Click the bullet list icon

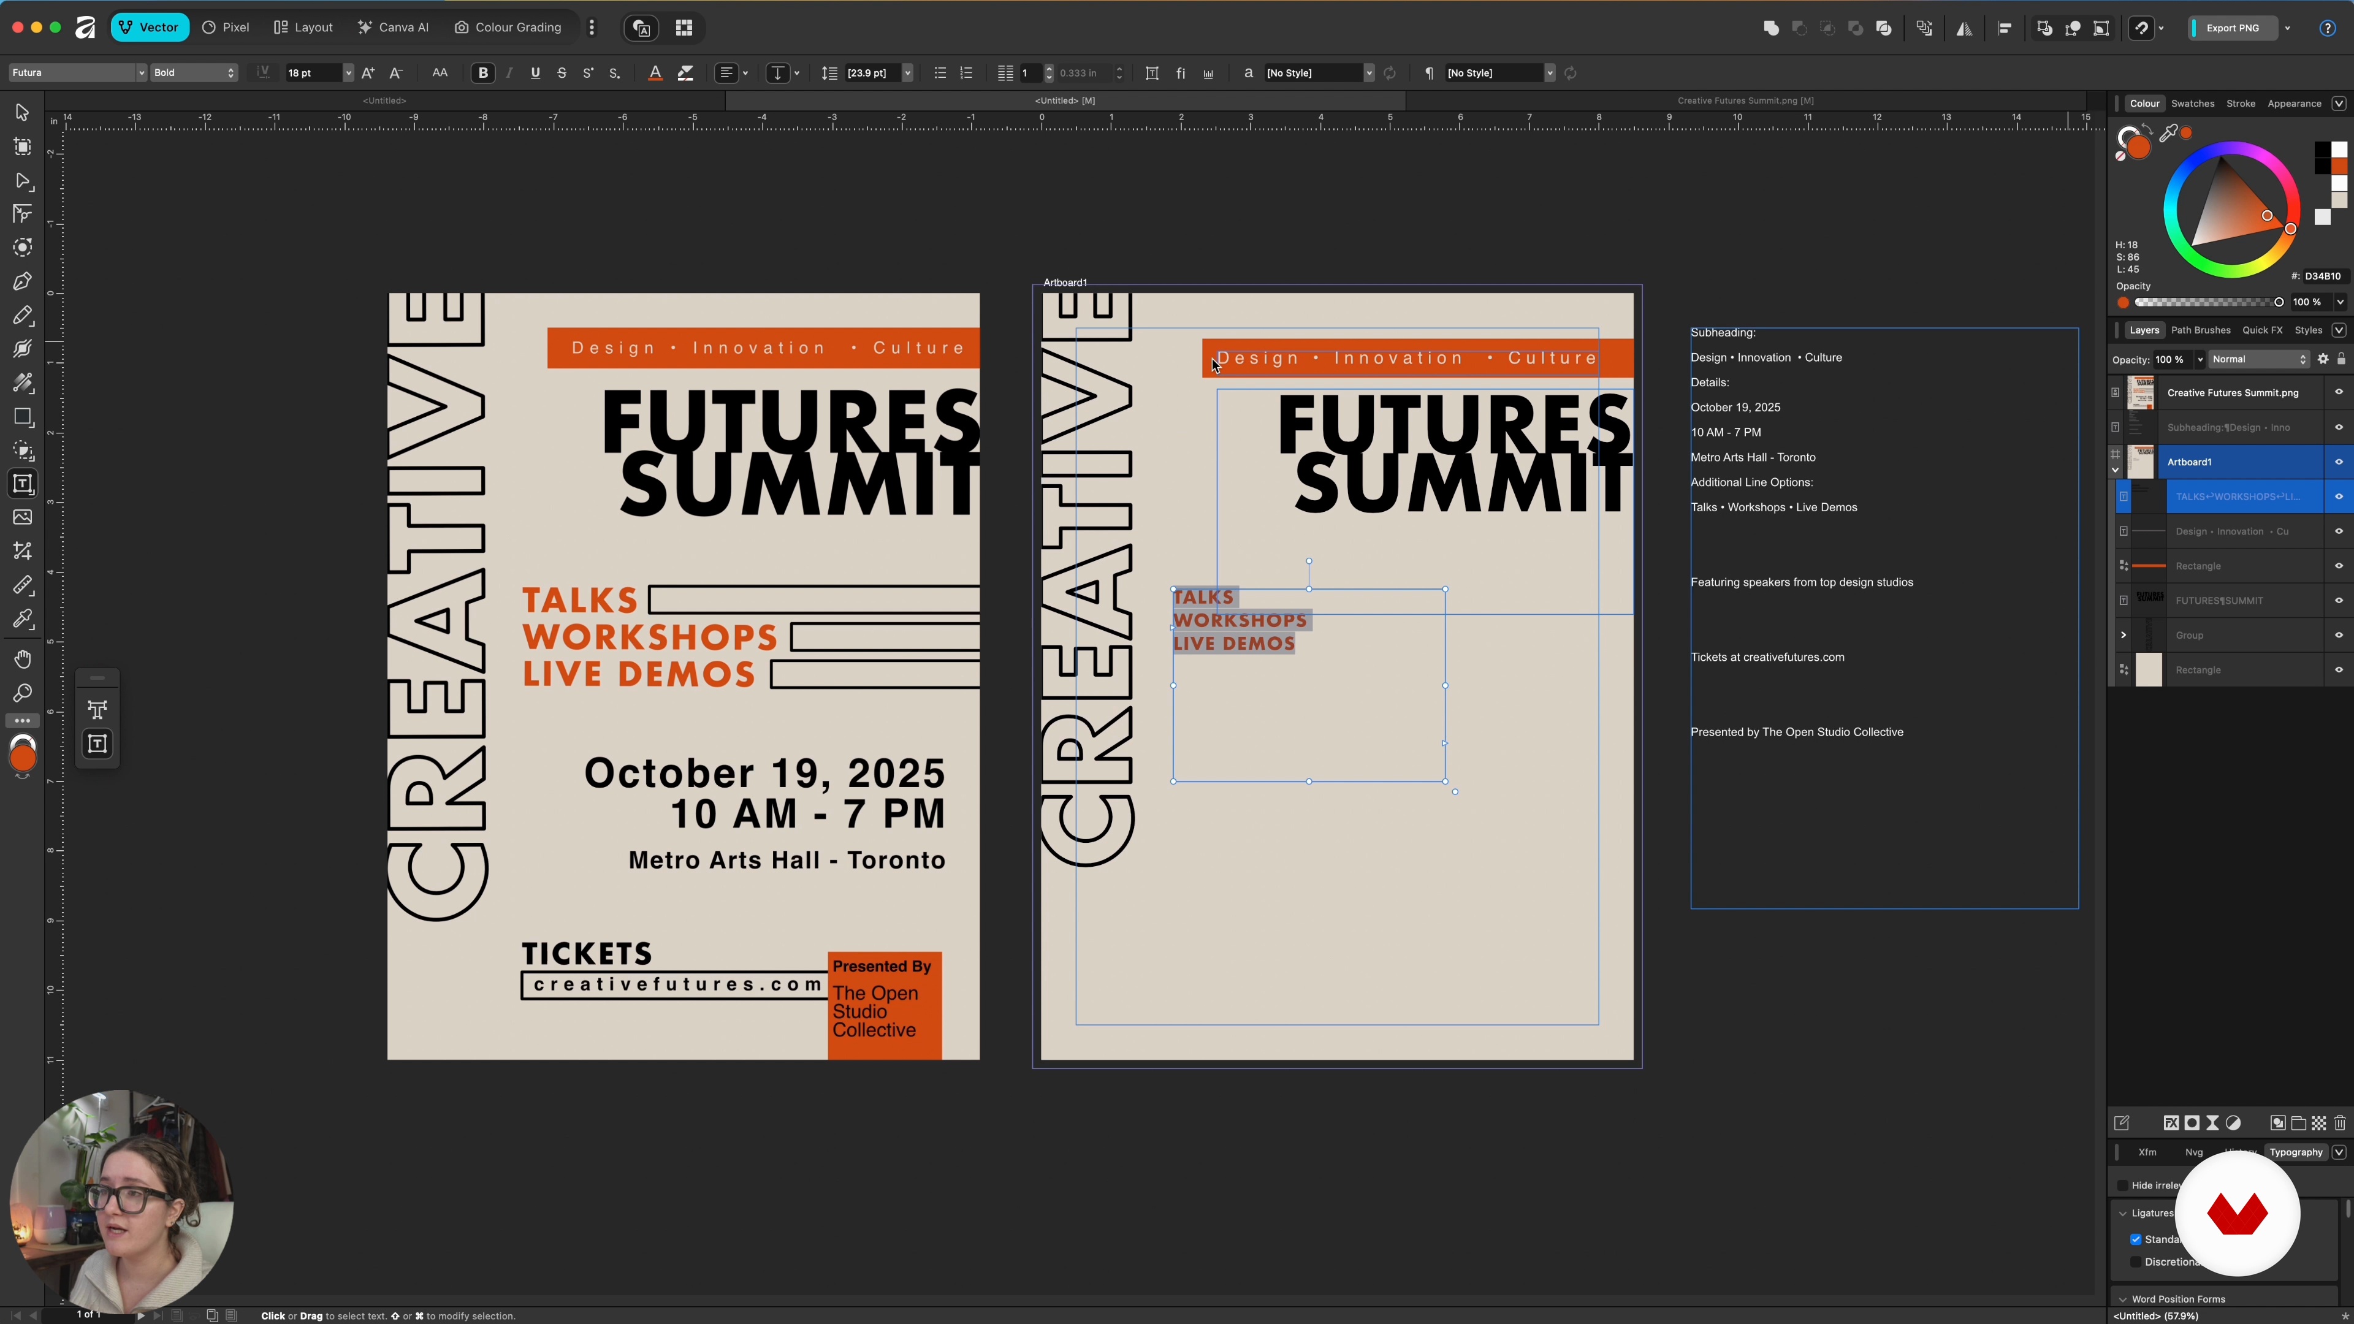point(939,73)
